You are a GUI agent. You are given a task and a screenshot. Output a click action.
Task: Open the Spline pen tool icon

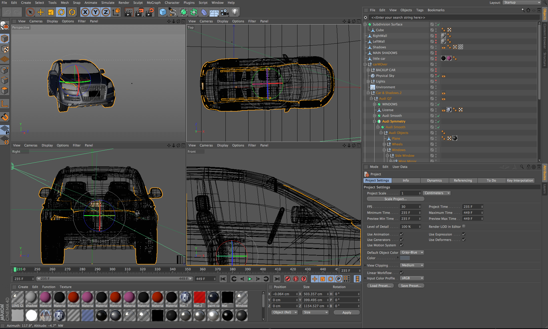pos(173,12)
